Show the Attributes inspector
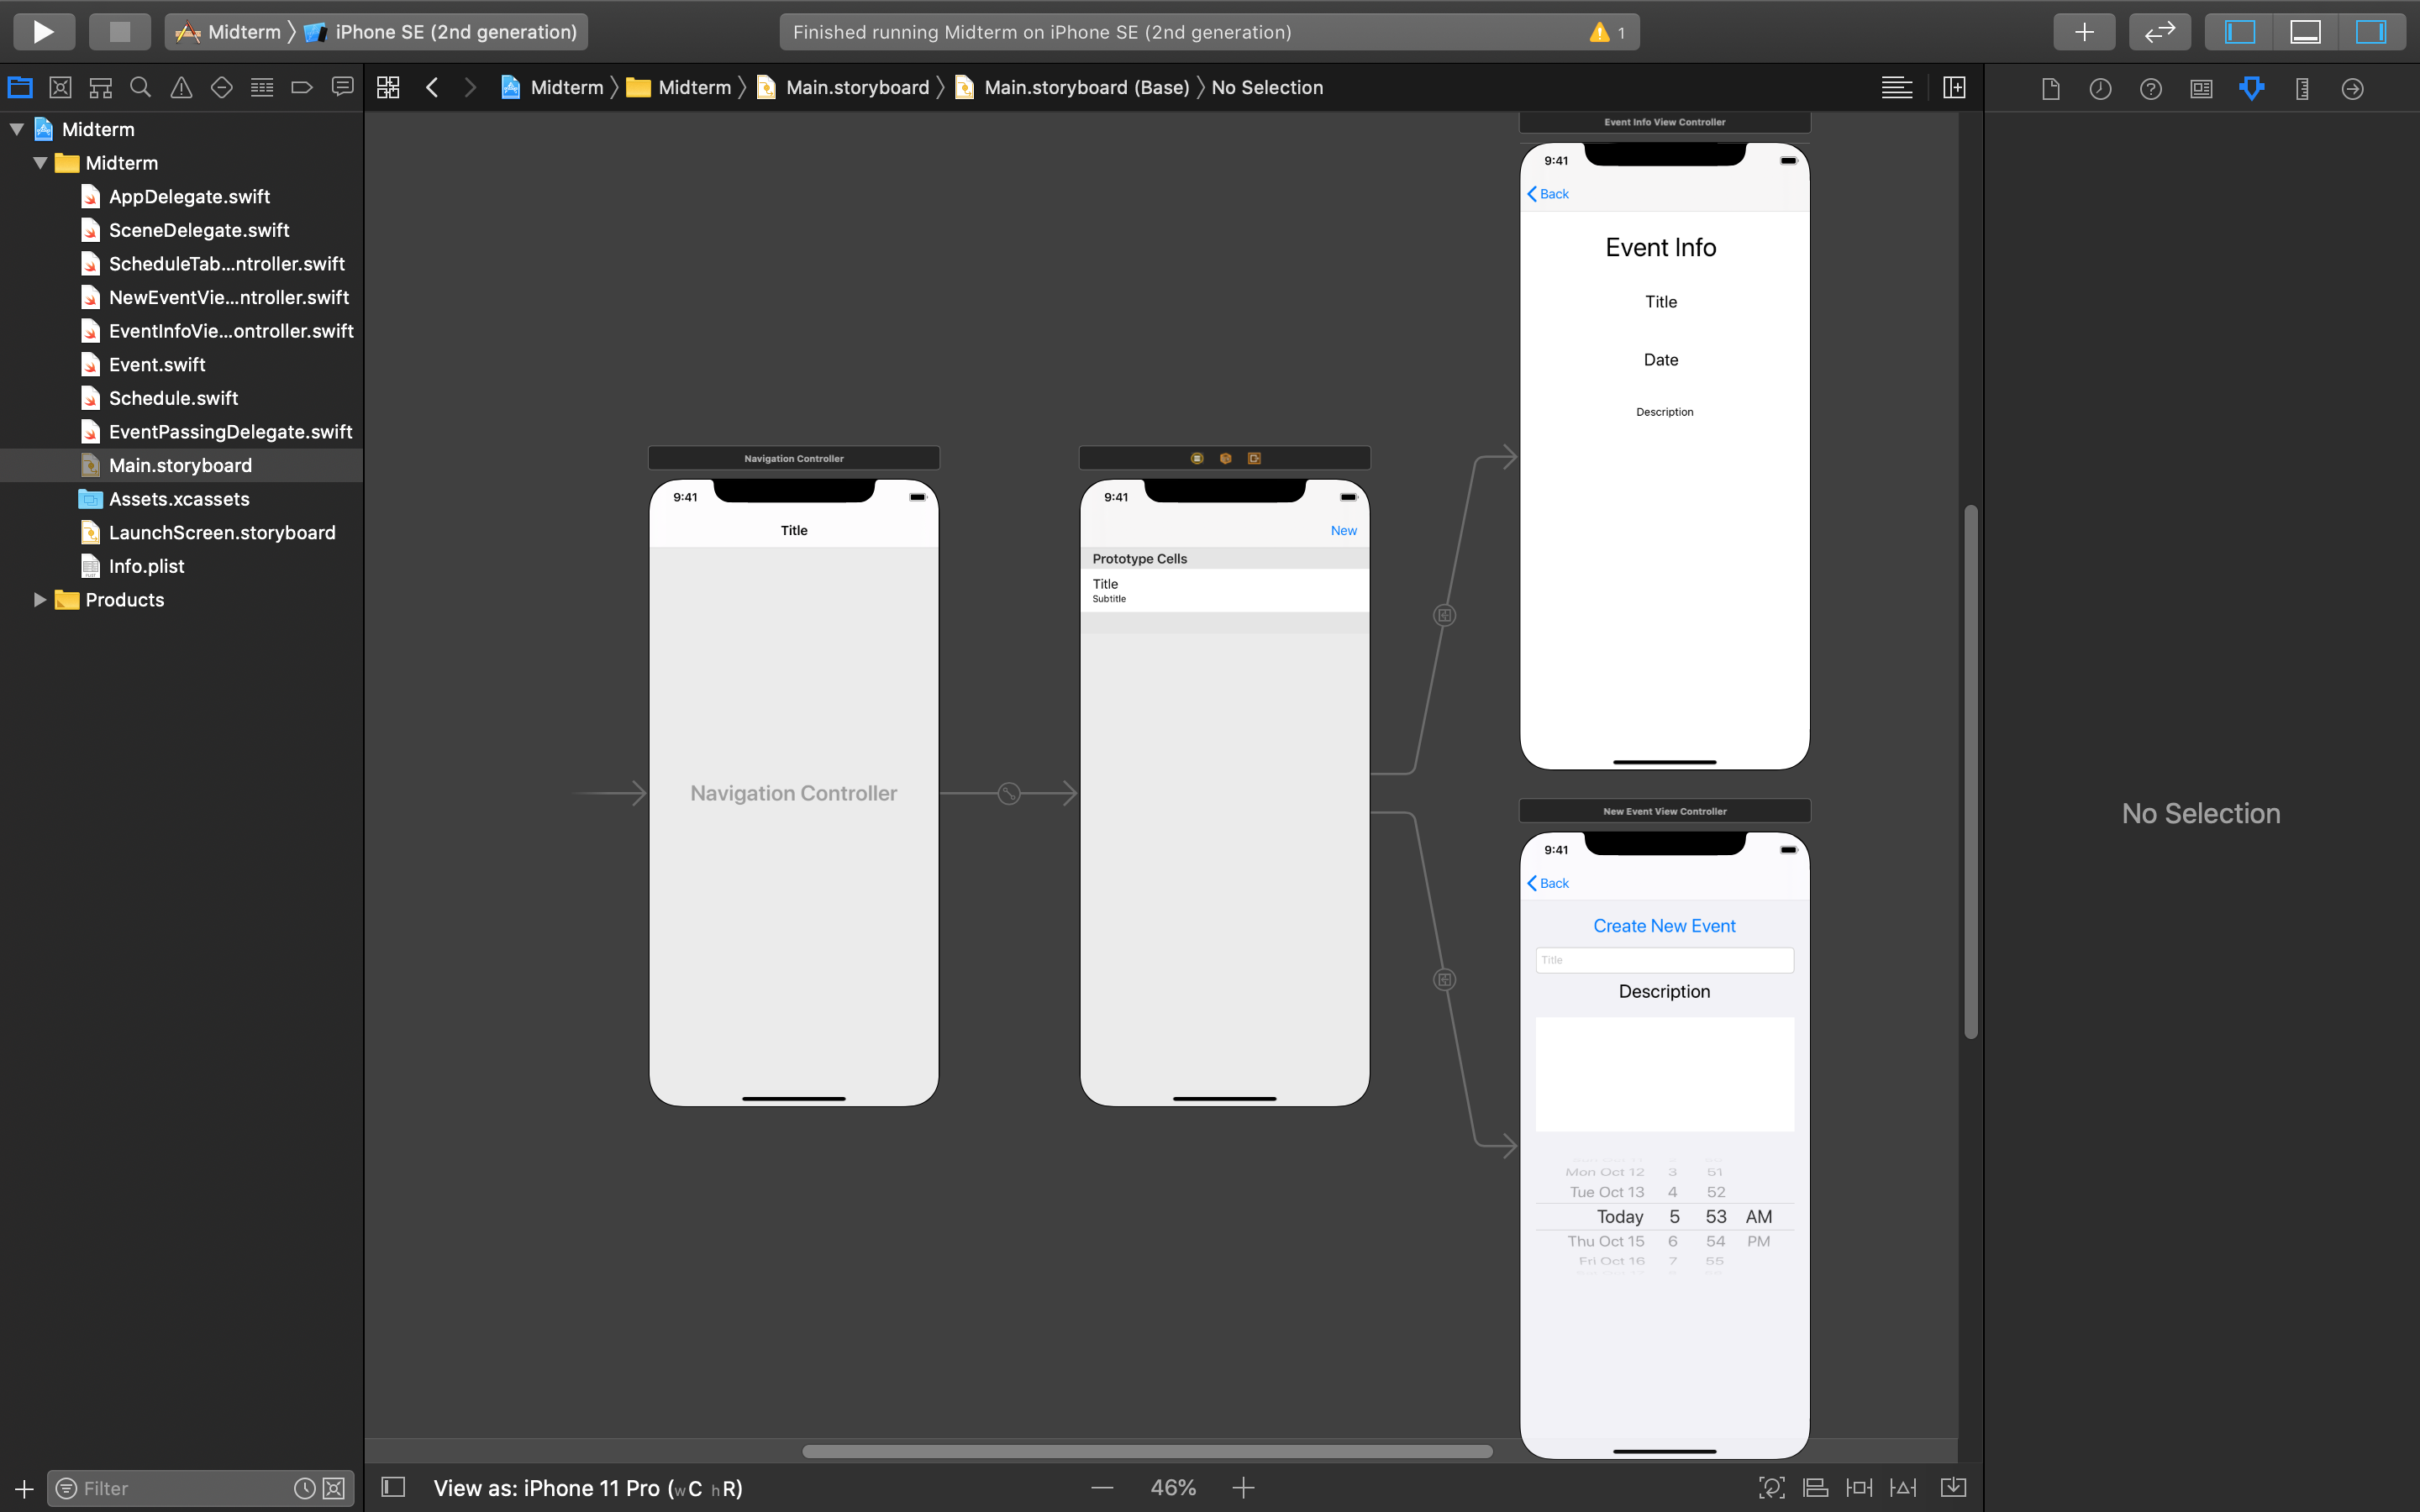Screen dimensions: 2420x1512 [2251, 89]
